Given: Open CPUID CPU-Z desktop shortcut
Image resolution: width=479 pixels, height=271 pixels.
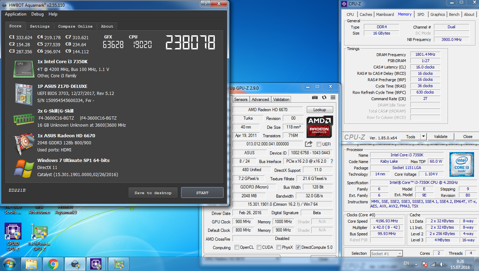Looking at the screenshot, I should tap(13, 237).
